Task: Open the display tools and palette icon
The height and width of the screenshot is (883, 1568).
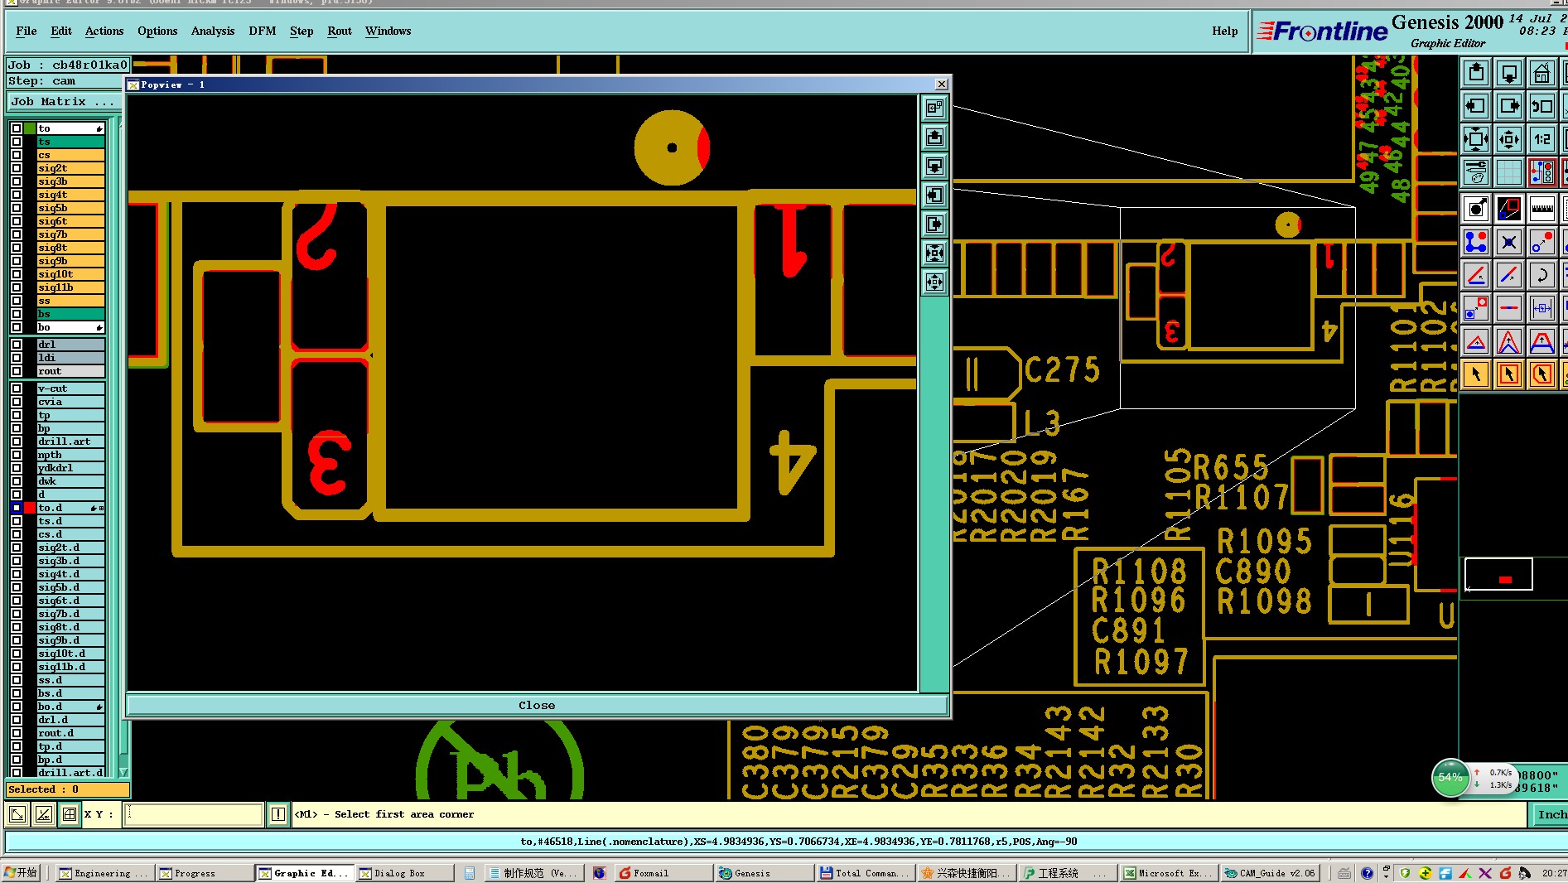Action: (x=1476, y=172)
